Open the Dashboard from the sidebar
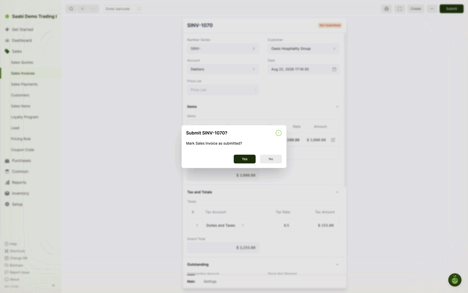Screen dimensions: 468x293 click(30, 40)
